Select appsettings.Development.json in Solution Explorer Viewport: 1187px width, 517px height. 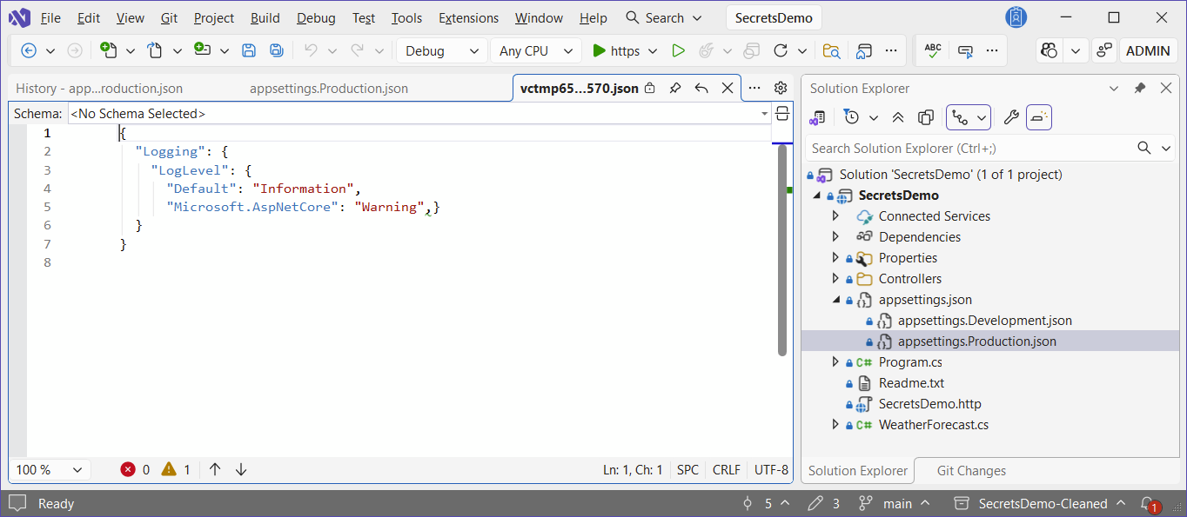point(985,321)
